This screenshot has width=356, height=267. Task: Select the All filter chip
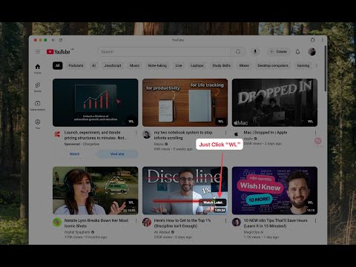click(57, 65)
